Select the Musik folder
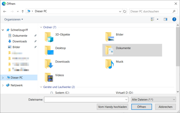The width and height of the screenshot is (180, 113). (114, 64)
